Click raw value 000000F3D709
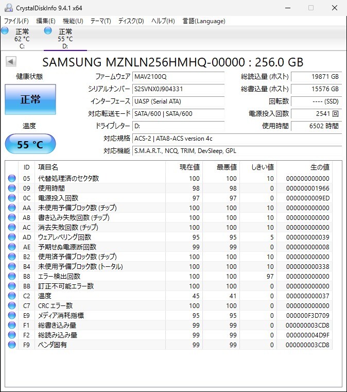The width and height of the screenshot is (347, 392). (307, 315)
